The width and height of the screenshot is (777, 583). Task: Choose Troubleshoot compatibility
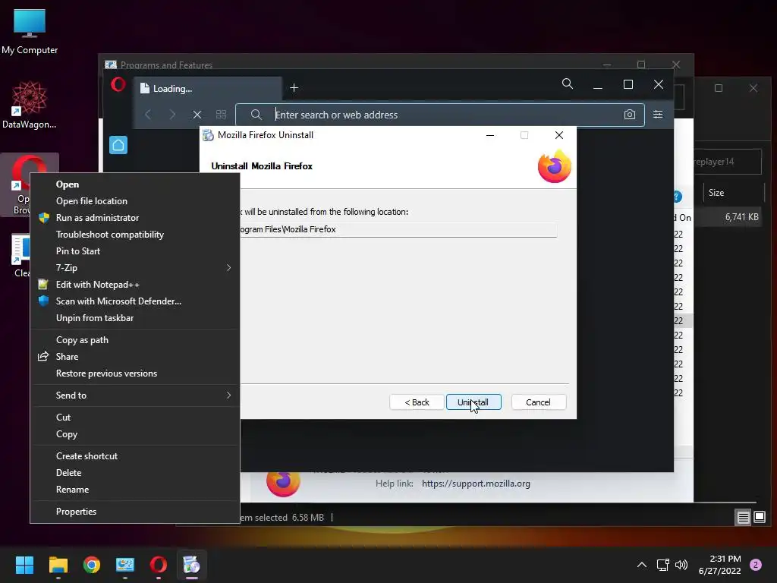[x=135, y=235]
